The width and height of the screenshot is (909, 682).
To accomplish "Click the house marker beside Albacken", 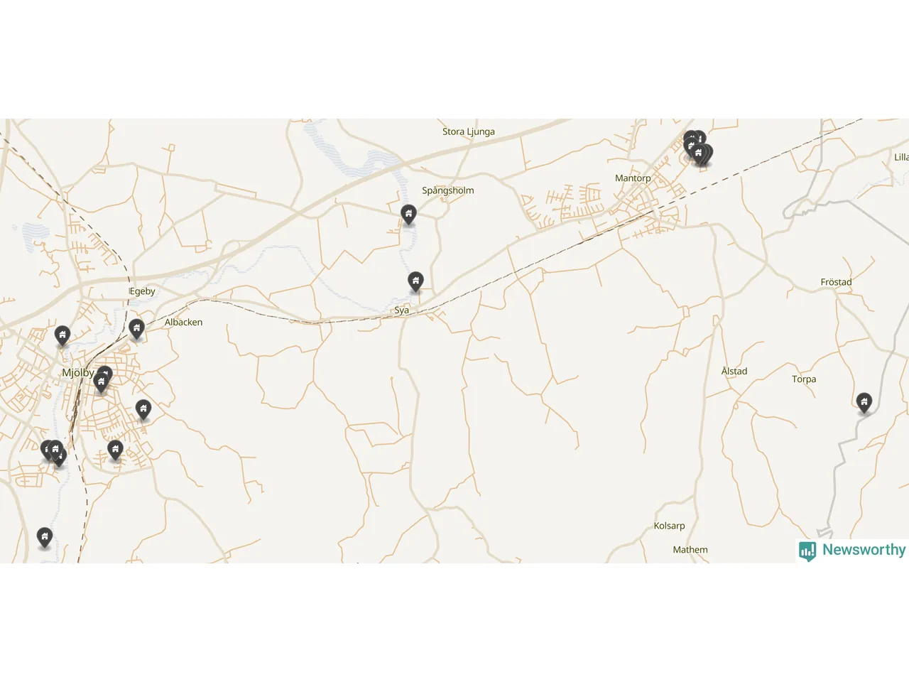I will (x=136, y=329).
